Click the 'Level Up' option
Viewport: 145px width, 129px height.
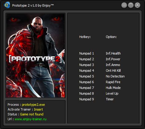[x=112, y=94]
